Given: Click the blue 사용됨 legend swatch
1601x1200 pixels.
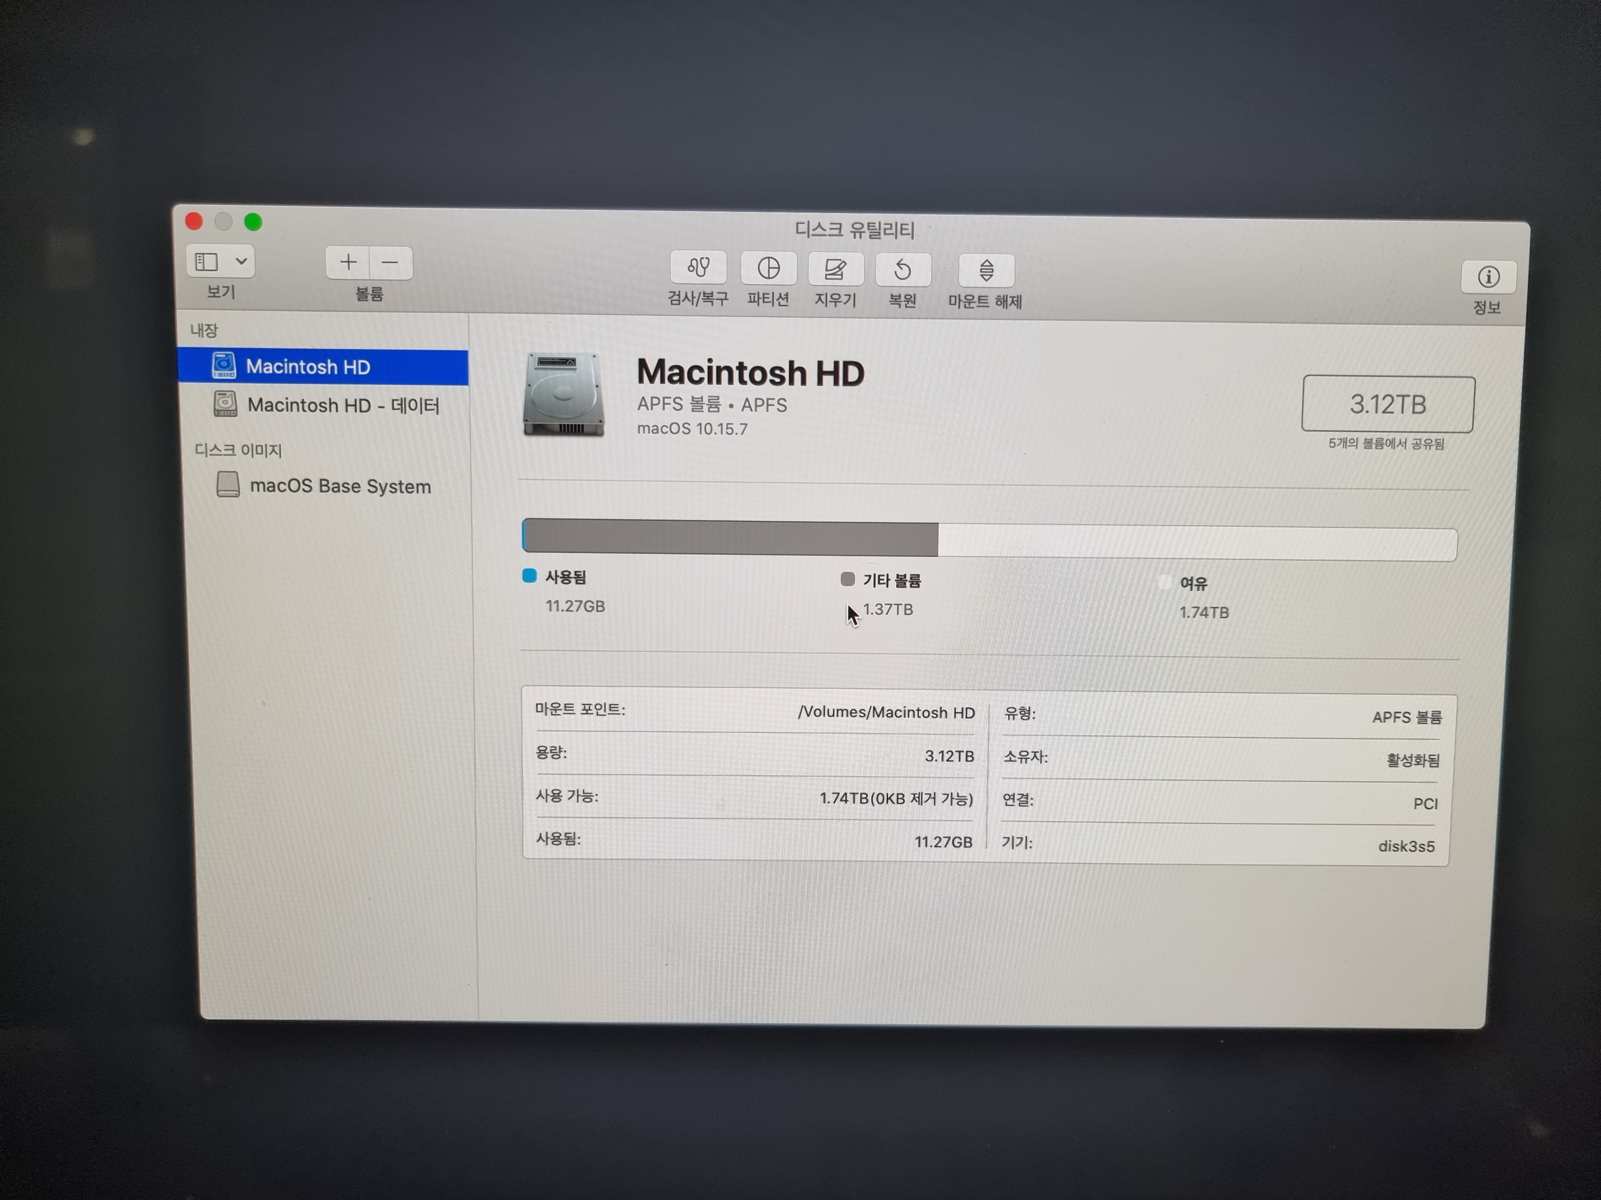Looking at the screenshot, I should (529, 576).
